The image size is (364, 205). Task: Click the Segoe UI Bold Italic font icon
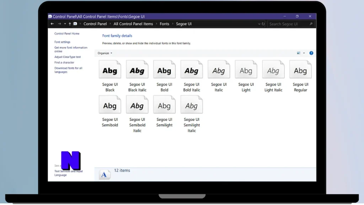[192, 69]
